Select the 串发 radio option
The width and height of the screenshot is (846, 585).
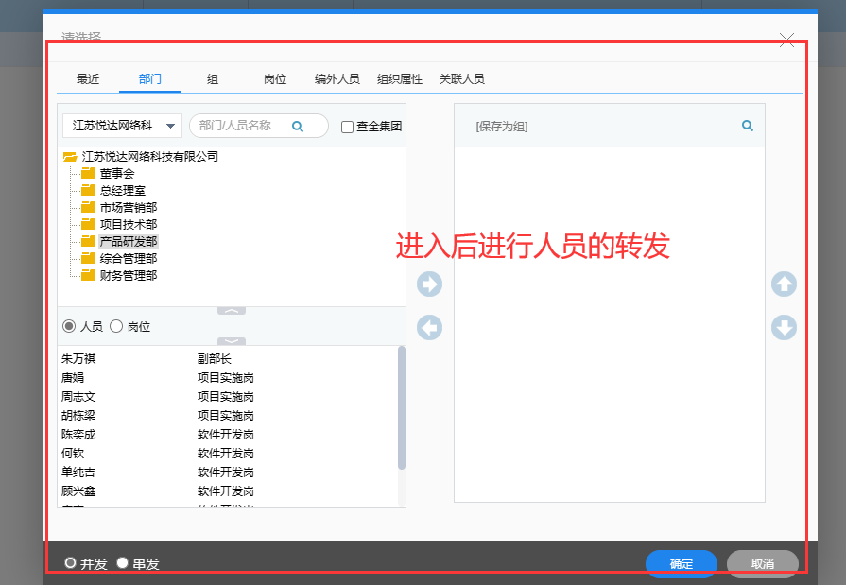point(123,563)
